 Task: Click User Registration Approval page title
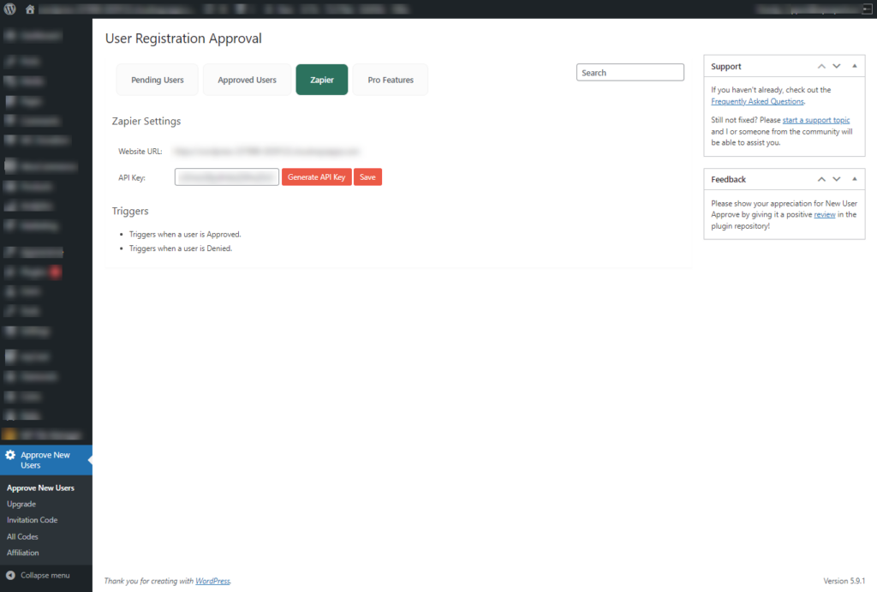click(183, 38)
